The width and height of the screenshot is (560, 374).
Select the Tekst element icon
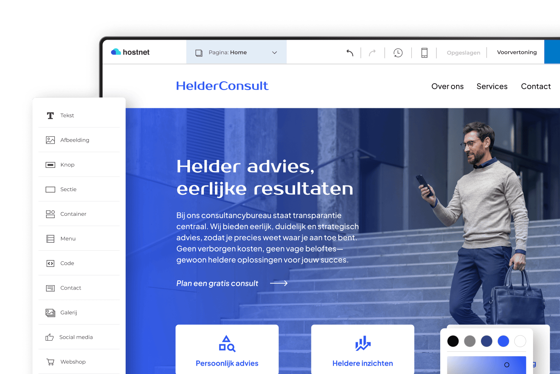50,115
